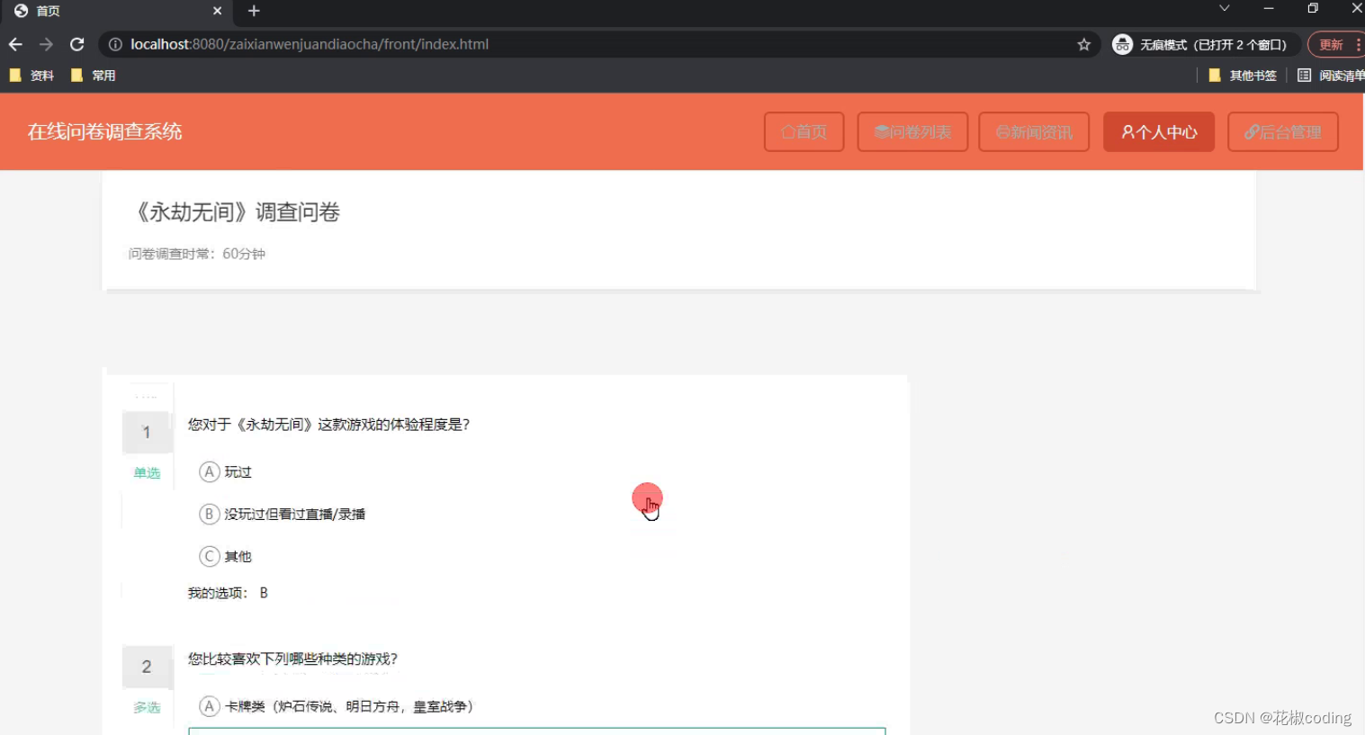Viewport: 1365px width, 735px height.
Task: Click the 更新 update button
Action: 1335,44
